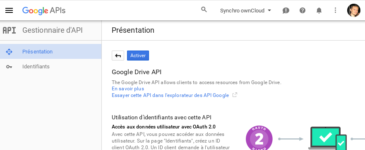Expand the Synchro ownCloud project dropdown
Viewport: 365px width, 150px height.
[245, 10]
